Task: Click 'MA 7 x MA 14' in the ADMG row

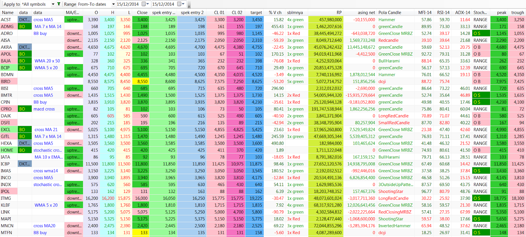Action: [48, 27]
